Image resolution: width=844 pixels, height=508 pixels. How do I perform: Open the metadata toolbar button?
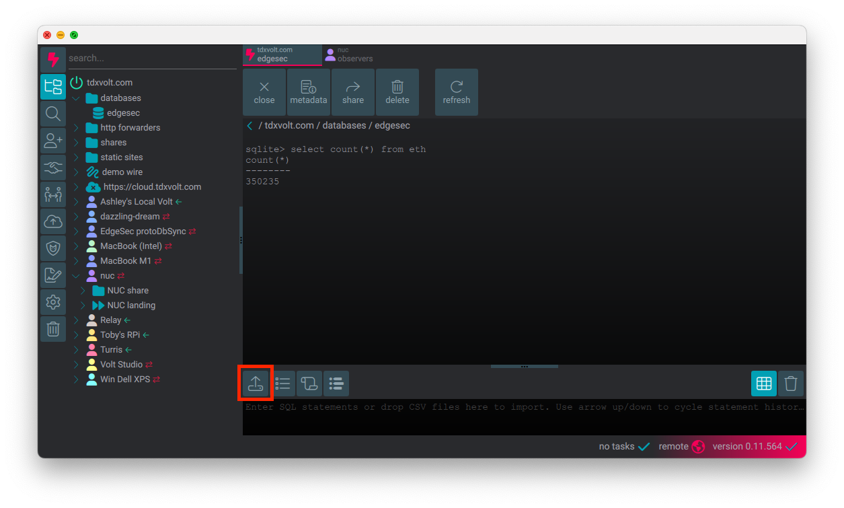pyautogui.click(x=309, y=92)
